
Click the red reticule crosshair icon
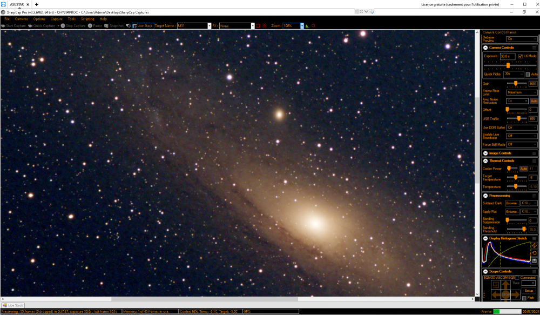(265, 26)
